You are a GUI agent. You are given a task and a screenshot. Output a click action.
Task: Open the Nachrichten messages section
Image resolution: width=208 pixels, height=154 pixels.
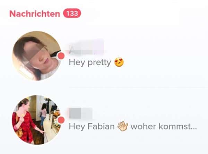(35, 14)
